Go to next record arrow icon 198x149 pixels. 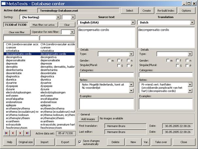pos(20,133)
